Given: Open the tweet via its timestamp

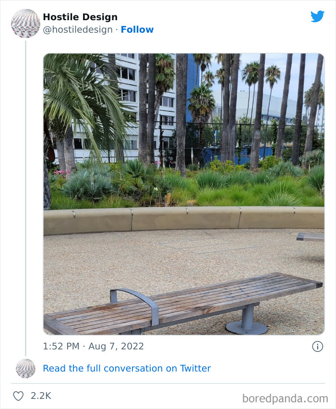Looking at the screenshot, I should 93,346.
